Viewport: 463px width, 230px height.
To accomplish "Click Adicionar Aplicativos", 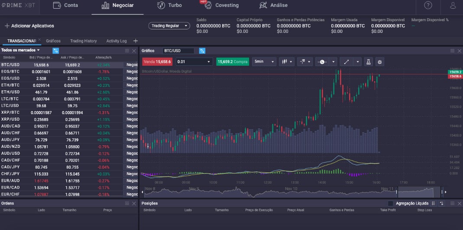I will [x=29, y=26].
